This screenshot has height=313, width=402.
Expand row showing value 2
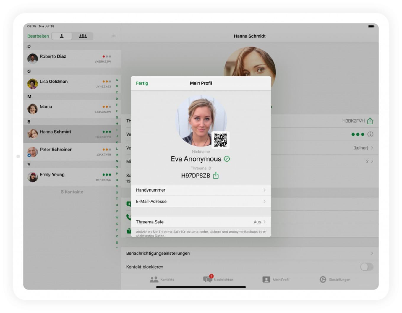click(x=325, y=161)
